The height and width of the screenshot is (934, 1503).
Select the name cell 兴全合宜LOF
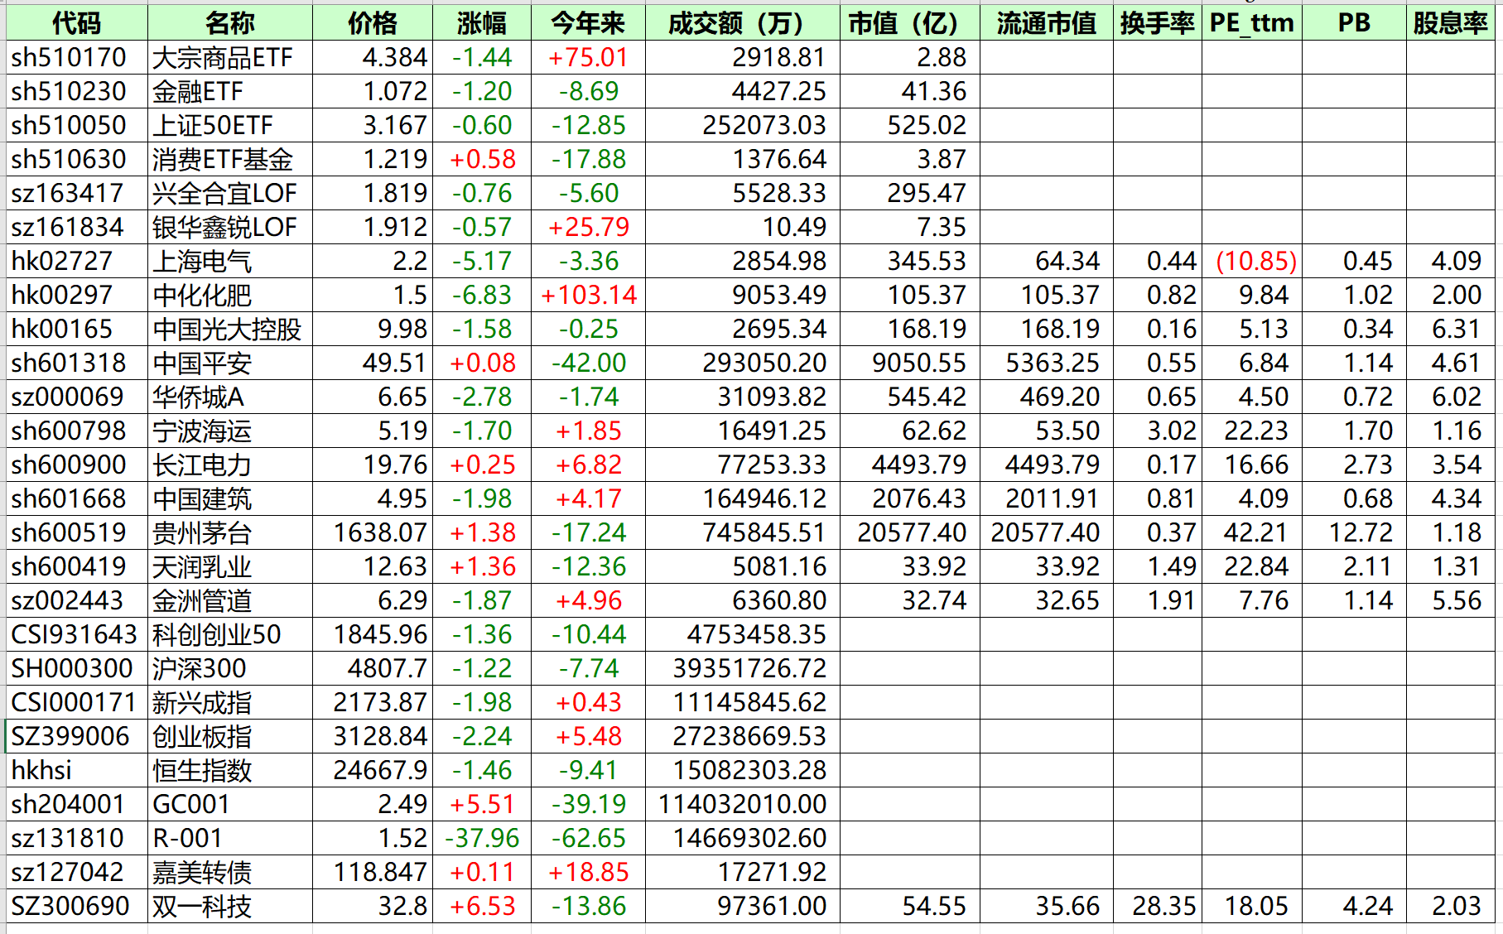point(230,193)
